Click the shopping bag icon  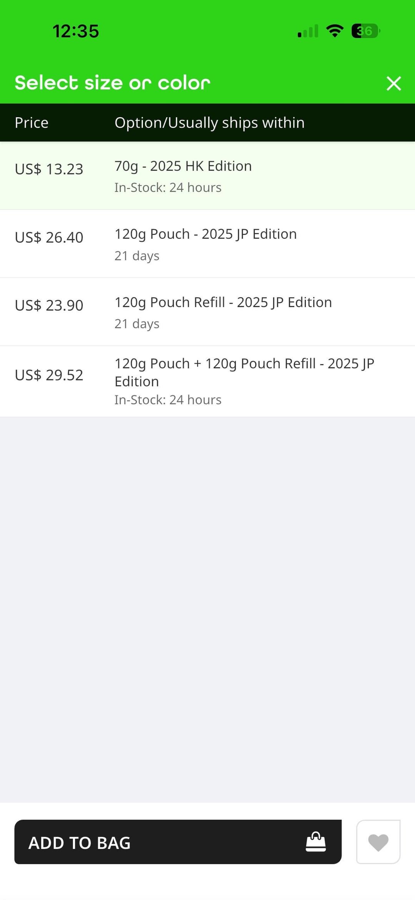[x=315, y=842]
